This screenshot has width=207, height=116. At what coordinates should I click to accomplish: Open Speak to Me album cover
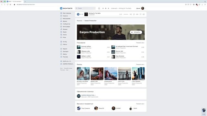(97, 73)
